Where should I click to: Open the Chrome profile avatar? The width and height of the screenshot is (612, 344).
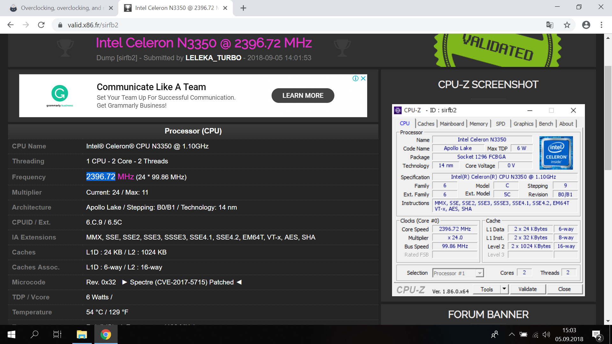click(586, 25)
